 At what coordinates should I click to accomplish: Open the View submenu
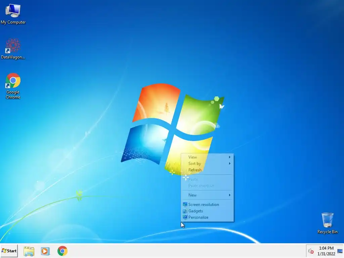coord(207,157)
